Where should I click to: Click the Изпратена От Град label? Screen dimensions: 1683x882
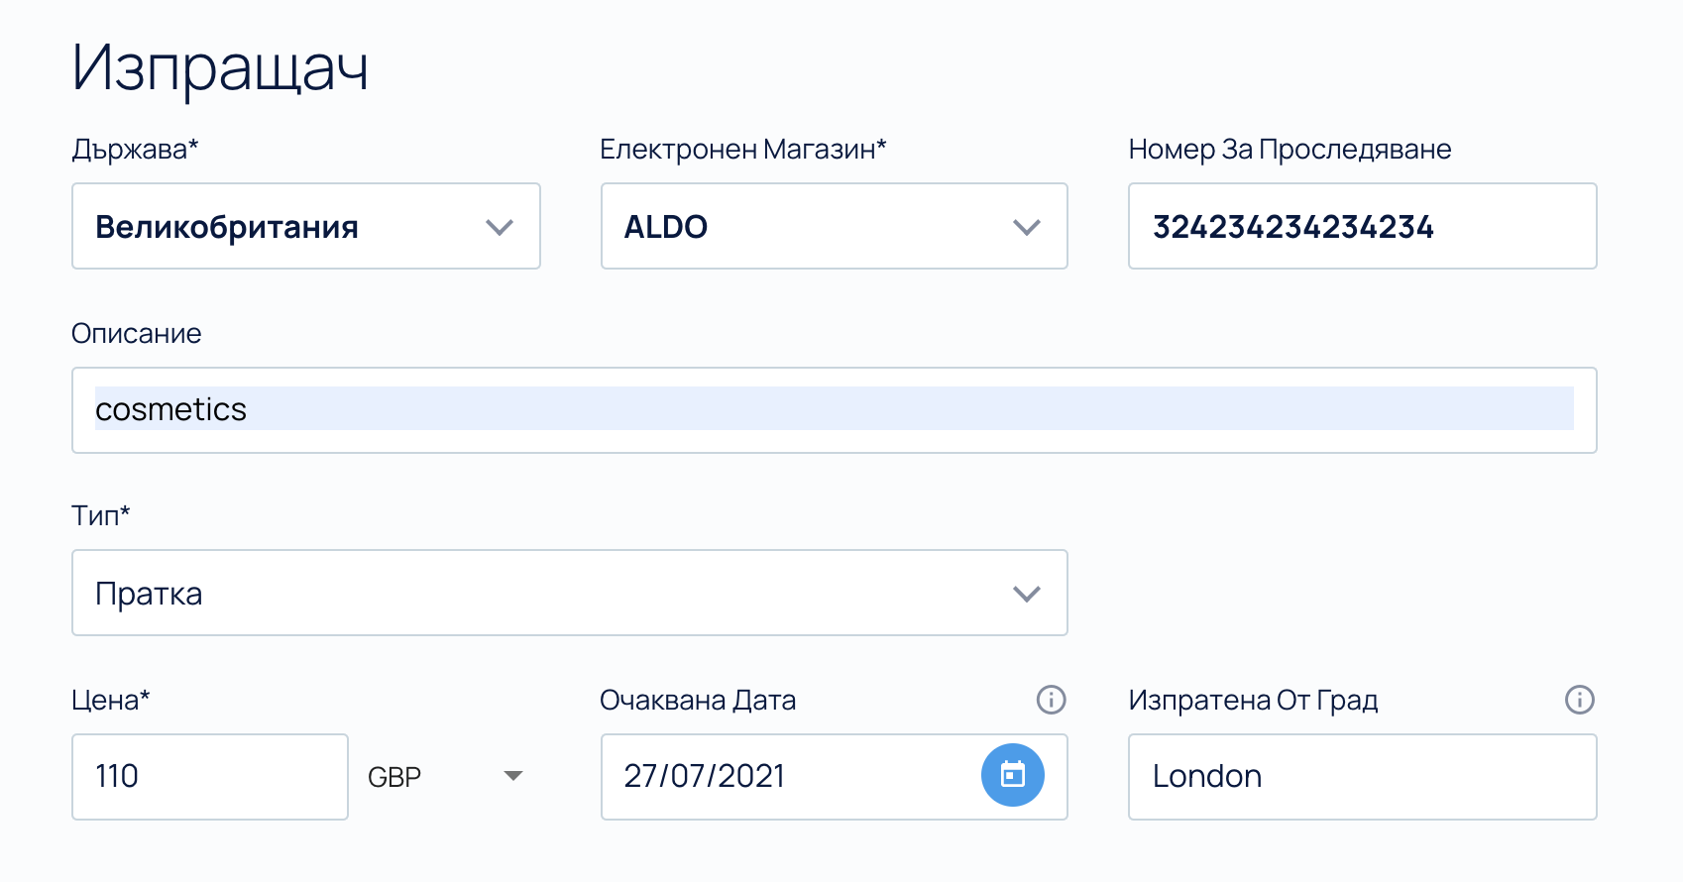1253,701
